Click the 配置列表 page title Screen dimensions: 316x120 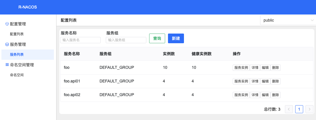click(69, 20)
